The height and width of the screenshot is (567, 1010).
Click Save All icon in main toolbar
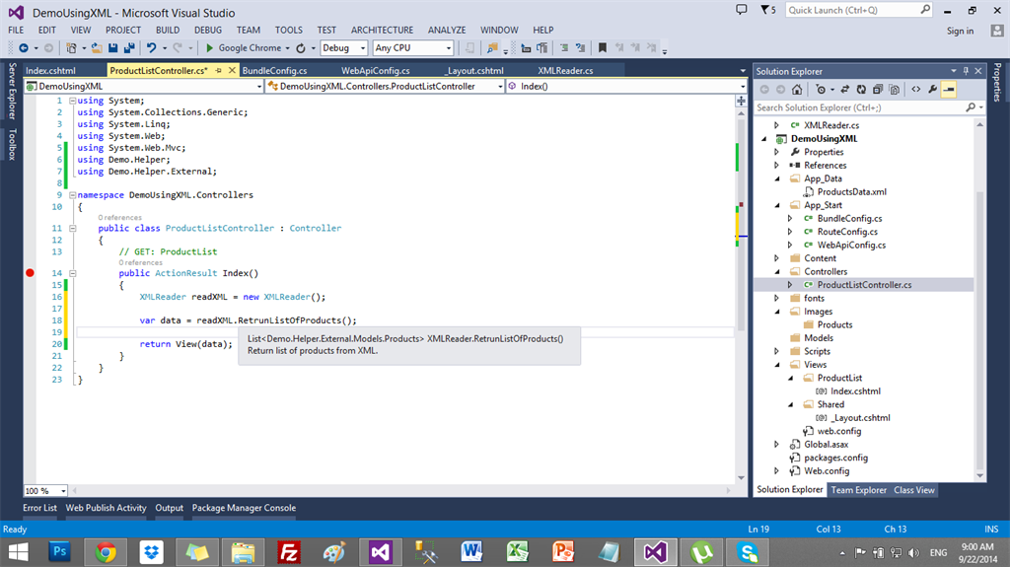coord(127,47)
